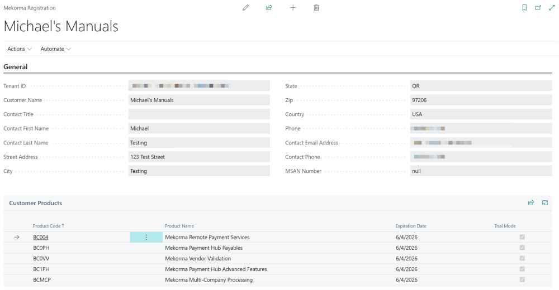Select BC0PH product code cell
559x290 pixels.
point(41,248)
